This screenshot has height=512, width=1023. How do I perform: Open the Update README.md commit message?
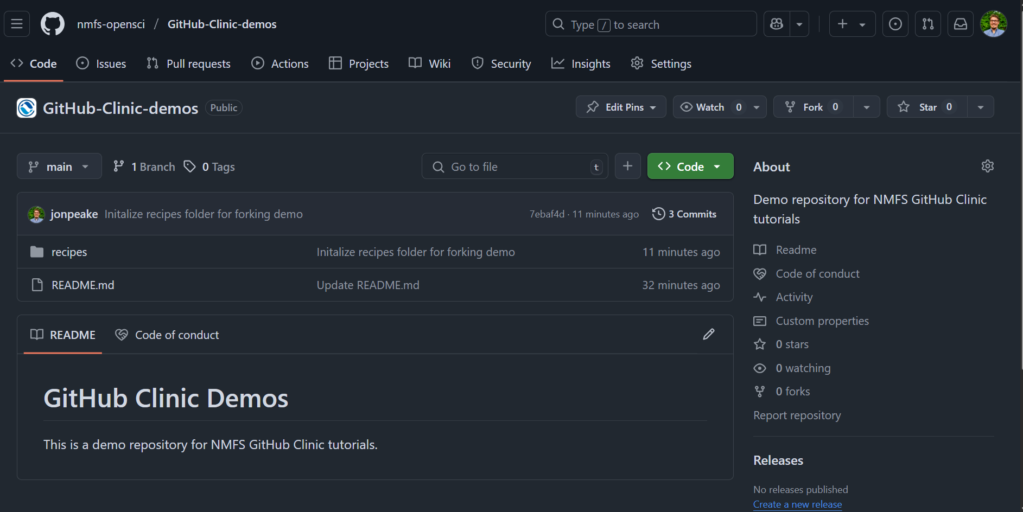coord(368,285)
